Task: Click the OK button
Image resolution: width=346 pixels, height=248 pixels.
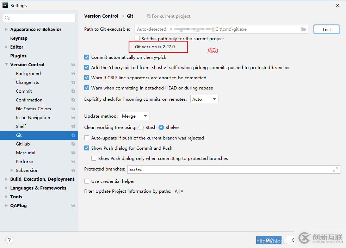Action: (269, 240)
